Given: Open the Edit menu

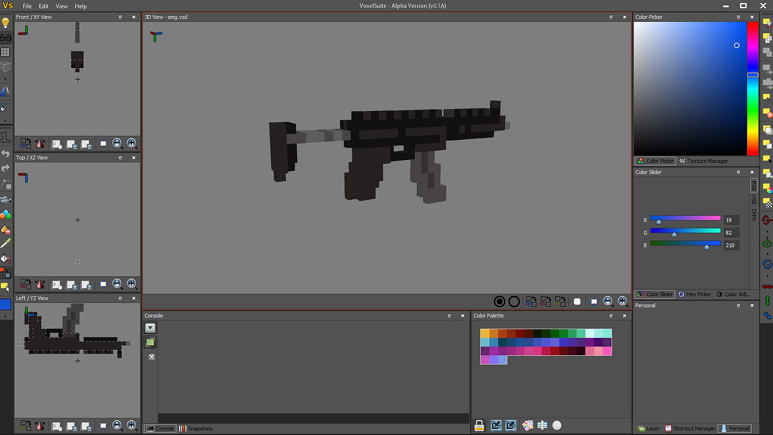Looking at the screenshot, I should [43, 6].
